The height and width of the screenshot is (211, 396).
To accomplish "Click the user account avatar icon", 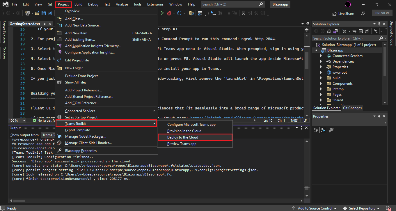I will click(347, 4).
